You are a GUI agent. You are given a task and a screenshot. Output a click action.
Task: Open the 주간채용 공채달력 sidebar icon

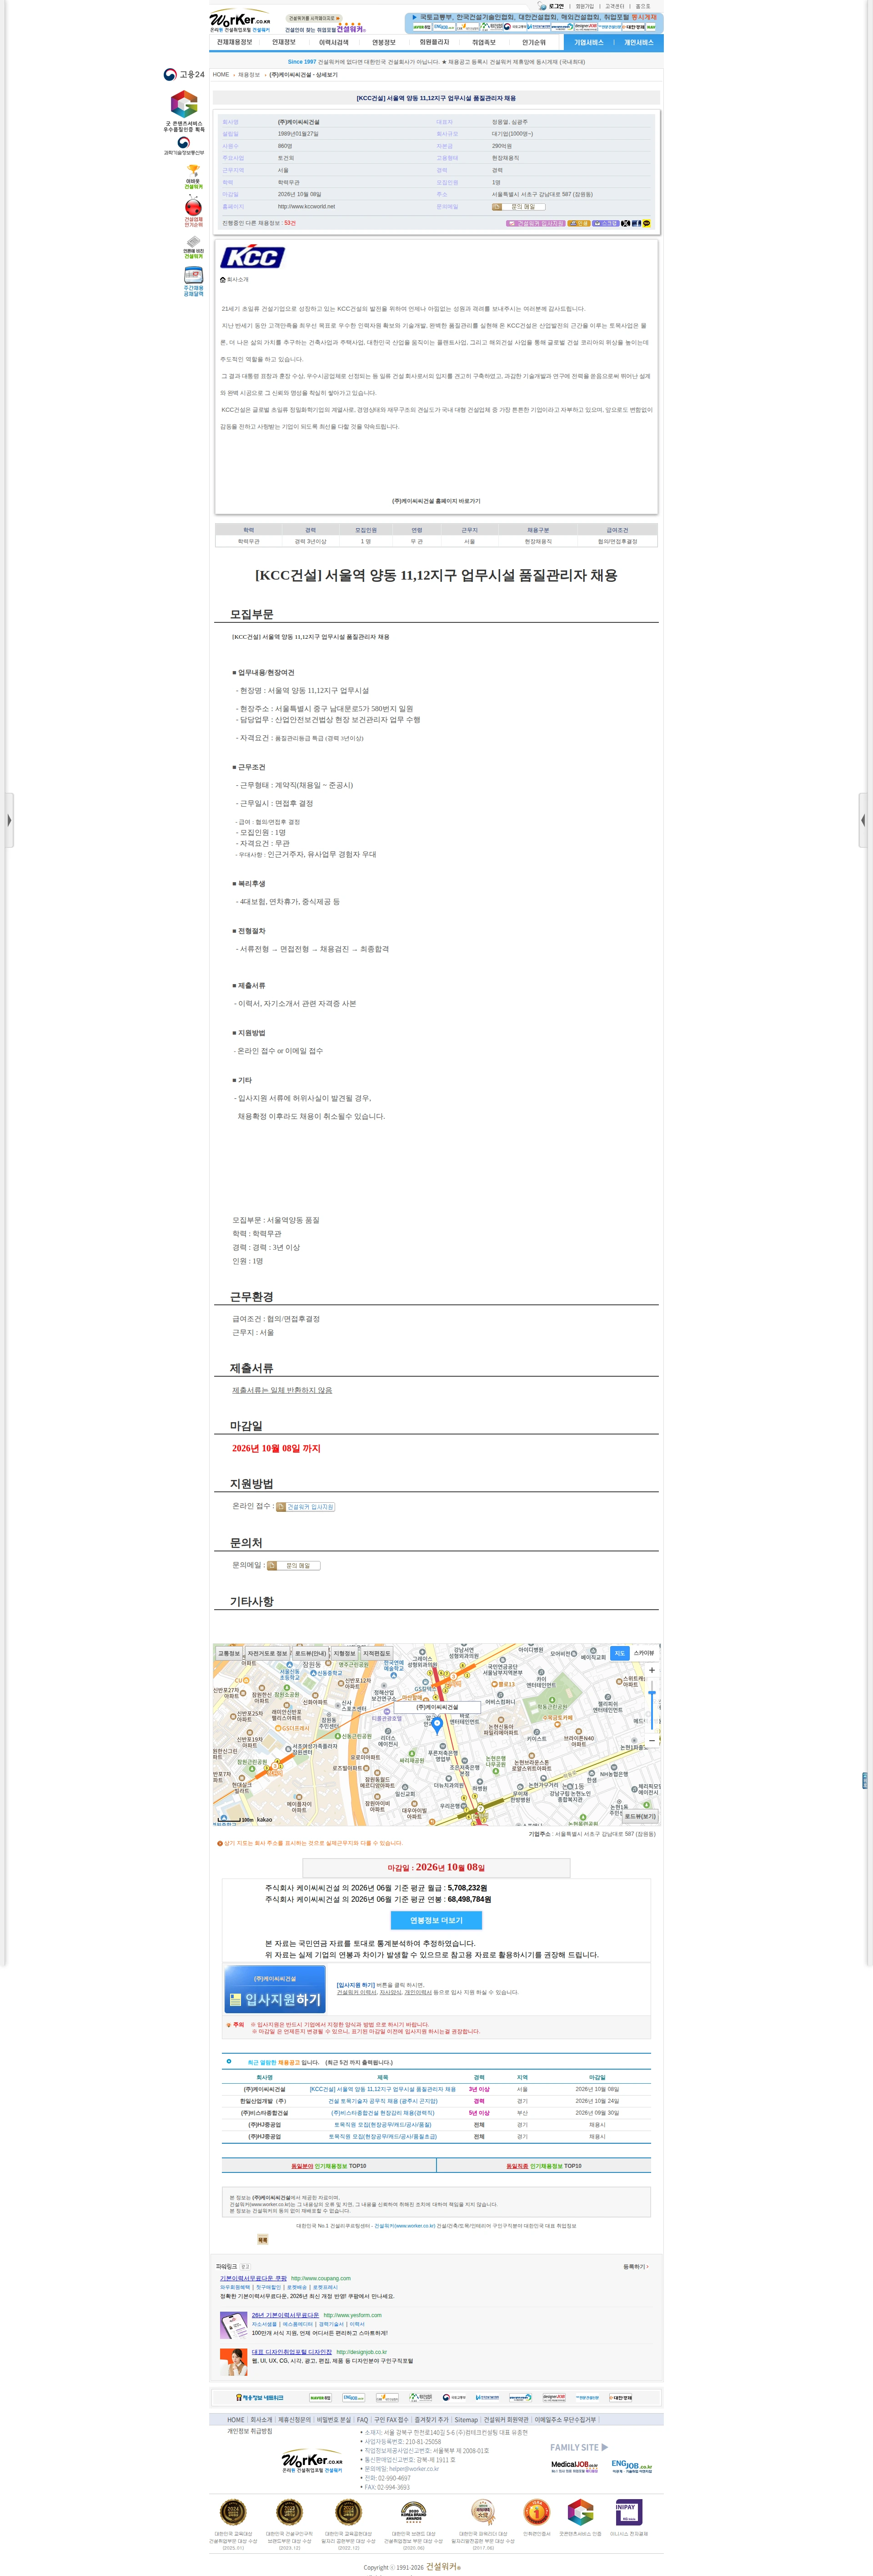point(193,282)
